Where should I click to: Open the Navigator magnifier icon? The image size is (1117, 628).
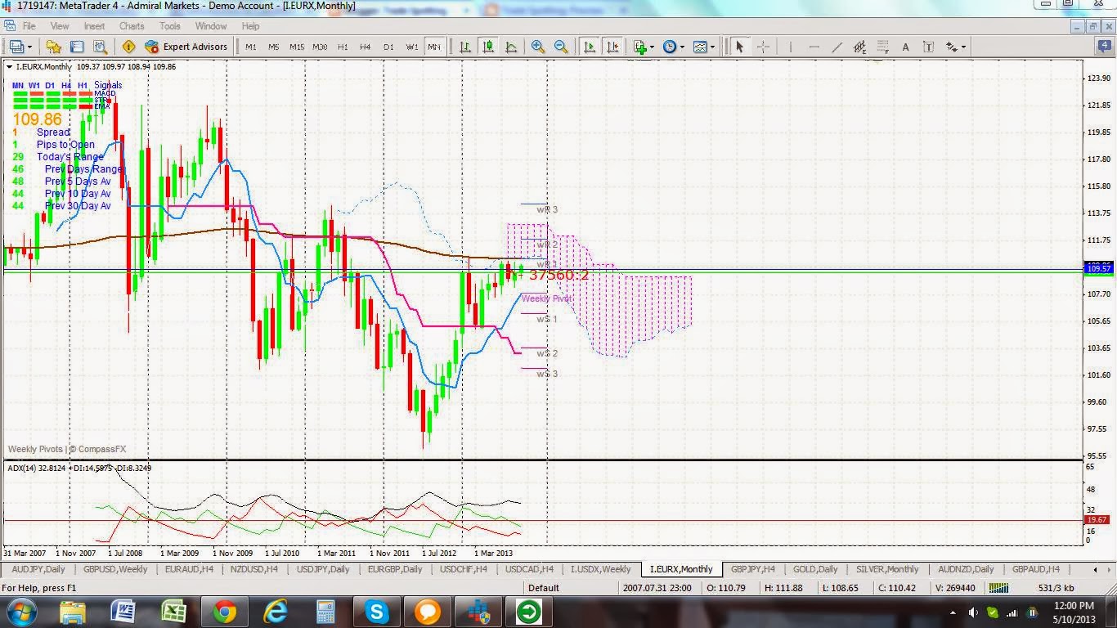(x=100, y=47)
